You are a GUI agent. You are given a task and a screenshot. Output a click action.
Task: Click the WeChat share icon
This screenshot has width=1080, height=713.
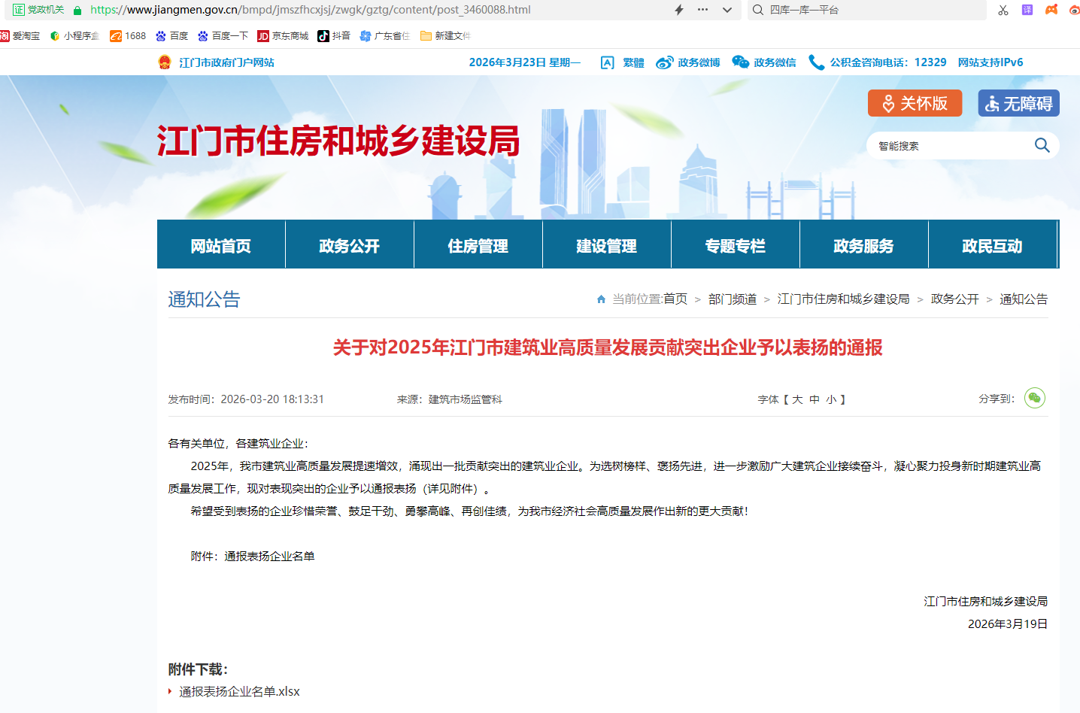pos(1035,398)
